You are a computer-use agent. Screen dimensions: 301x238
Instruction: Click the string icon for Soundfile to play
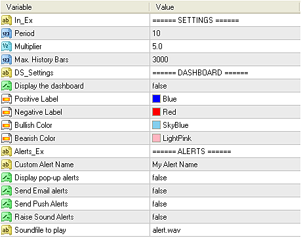click(x=7, y=230)
